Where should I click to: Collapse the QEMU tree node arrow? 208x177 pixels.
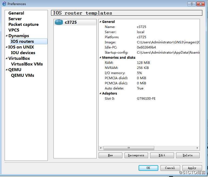pyautogui.click(x=6, y=70)
